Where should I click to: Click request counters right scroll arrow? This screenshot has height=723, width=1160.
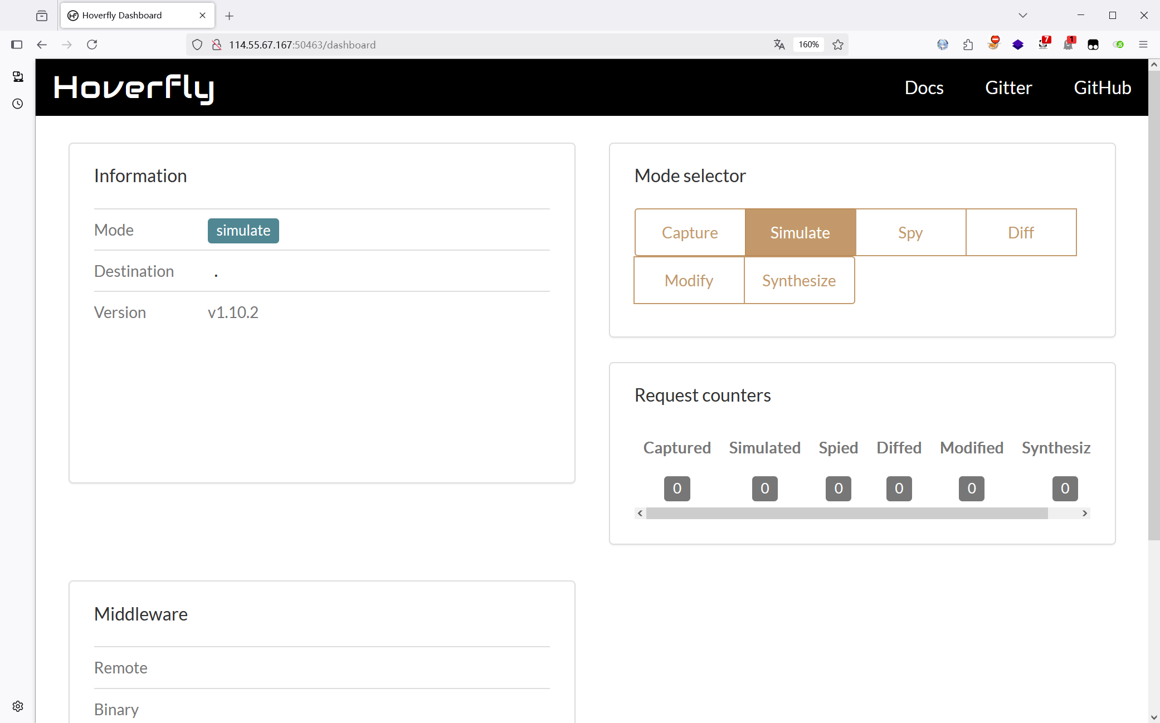pyautogui.click(x=1084, y=513)
